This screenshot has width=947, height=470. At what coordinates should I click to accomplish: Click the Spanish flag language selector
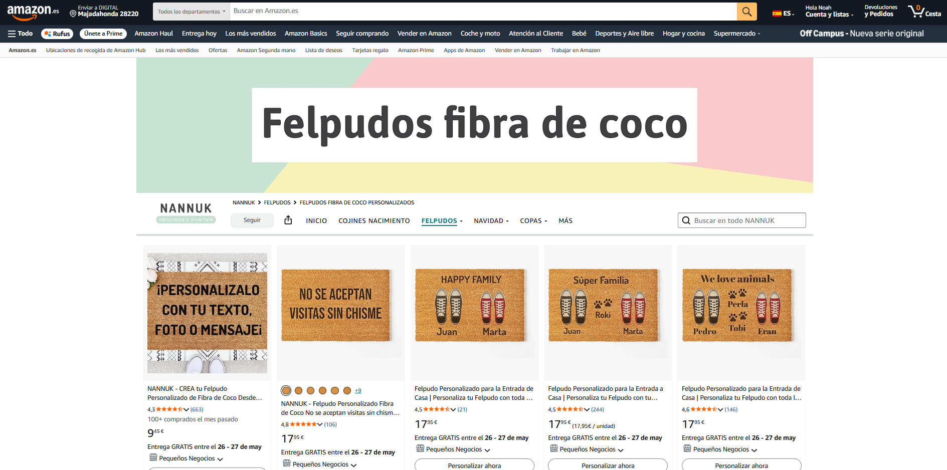(x=783, y=14)
